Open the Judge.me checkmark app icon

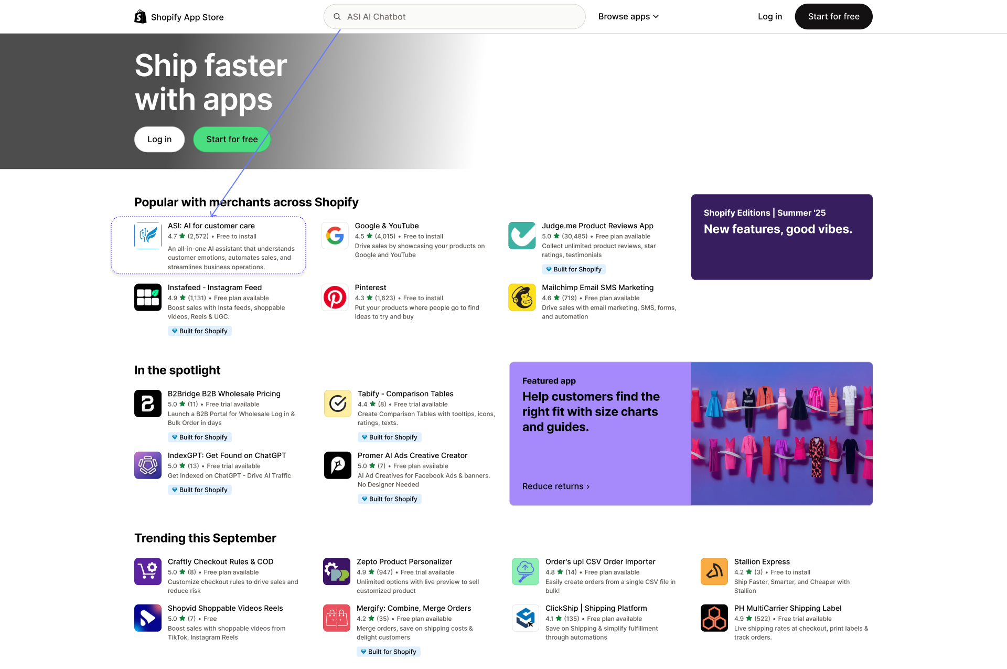point(522,236)
